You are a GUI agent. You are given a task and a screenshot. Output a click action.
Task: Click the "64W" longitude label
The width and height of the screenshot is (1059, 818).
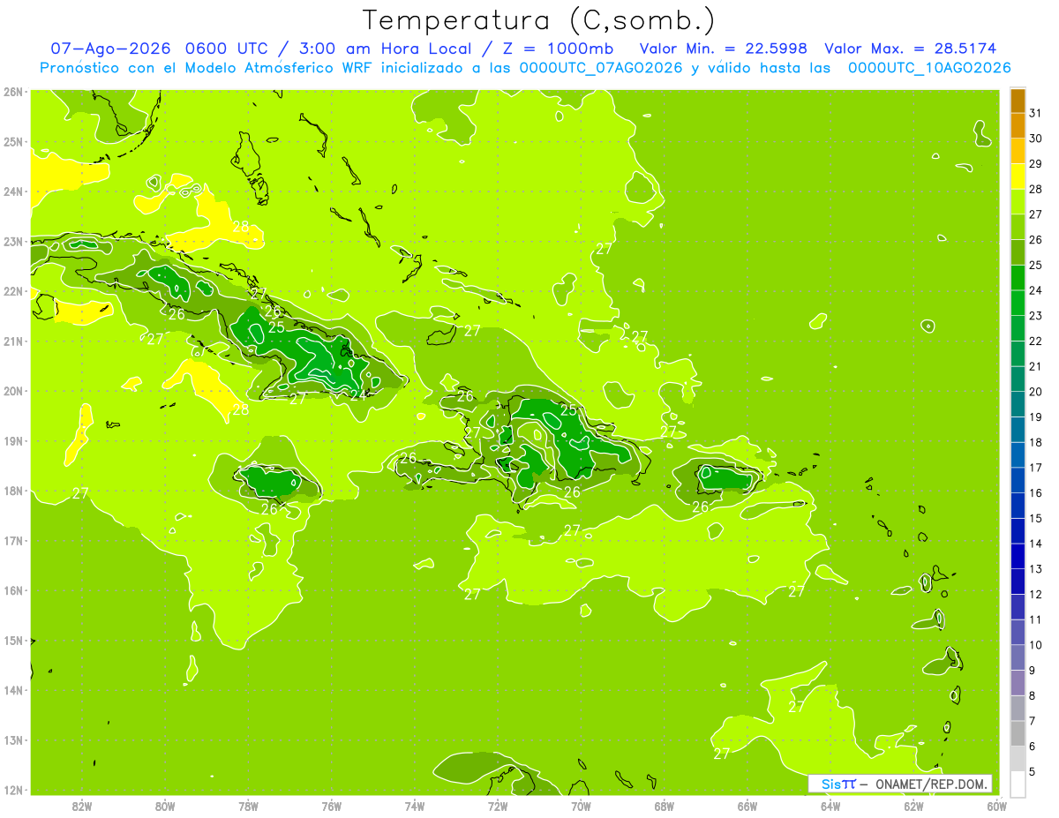830,807
